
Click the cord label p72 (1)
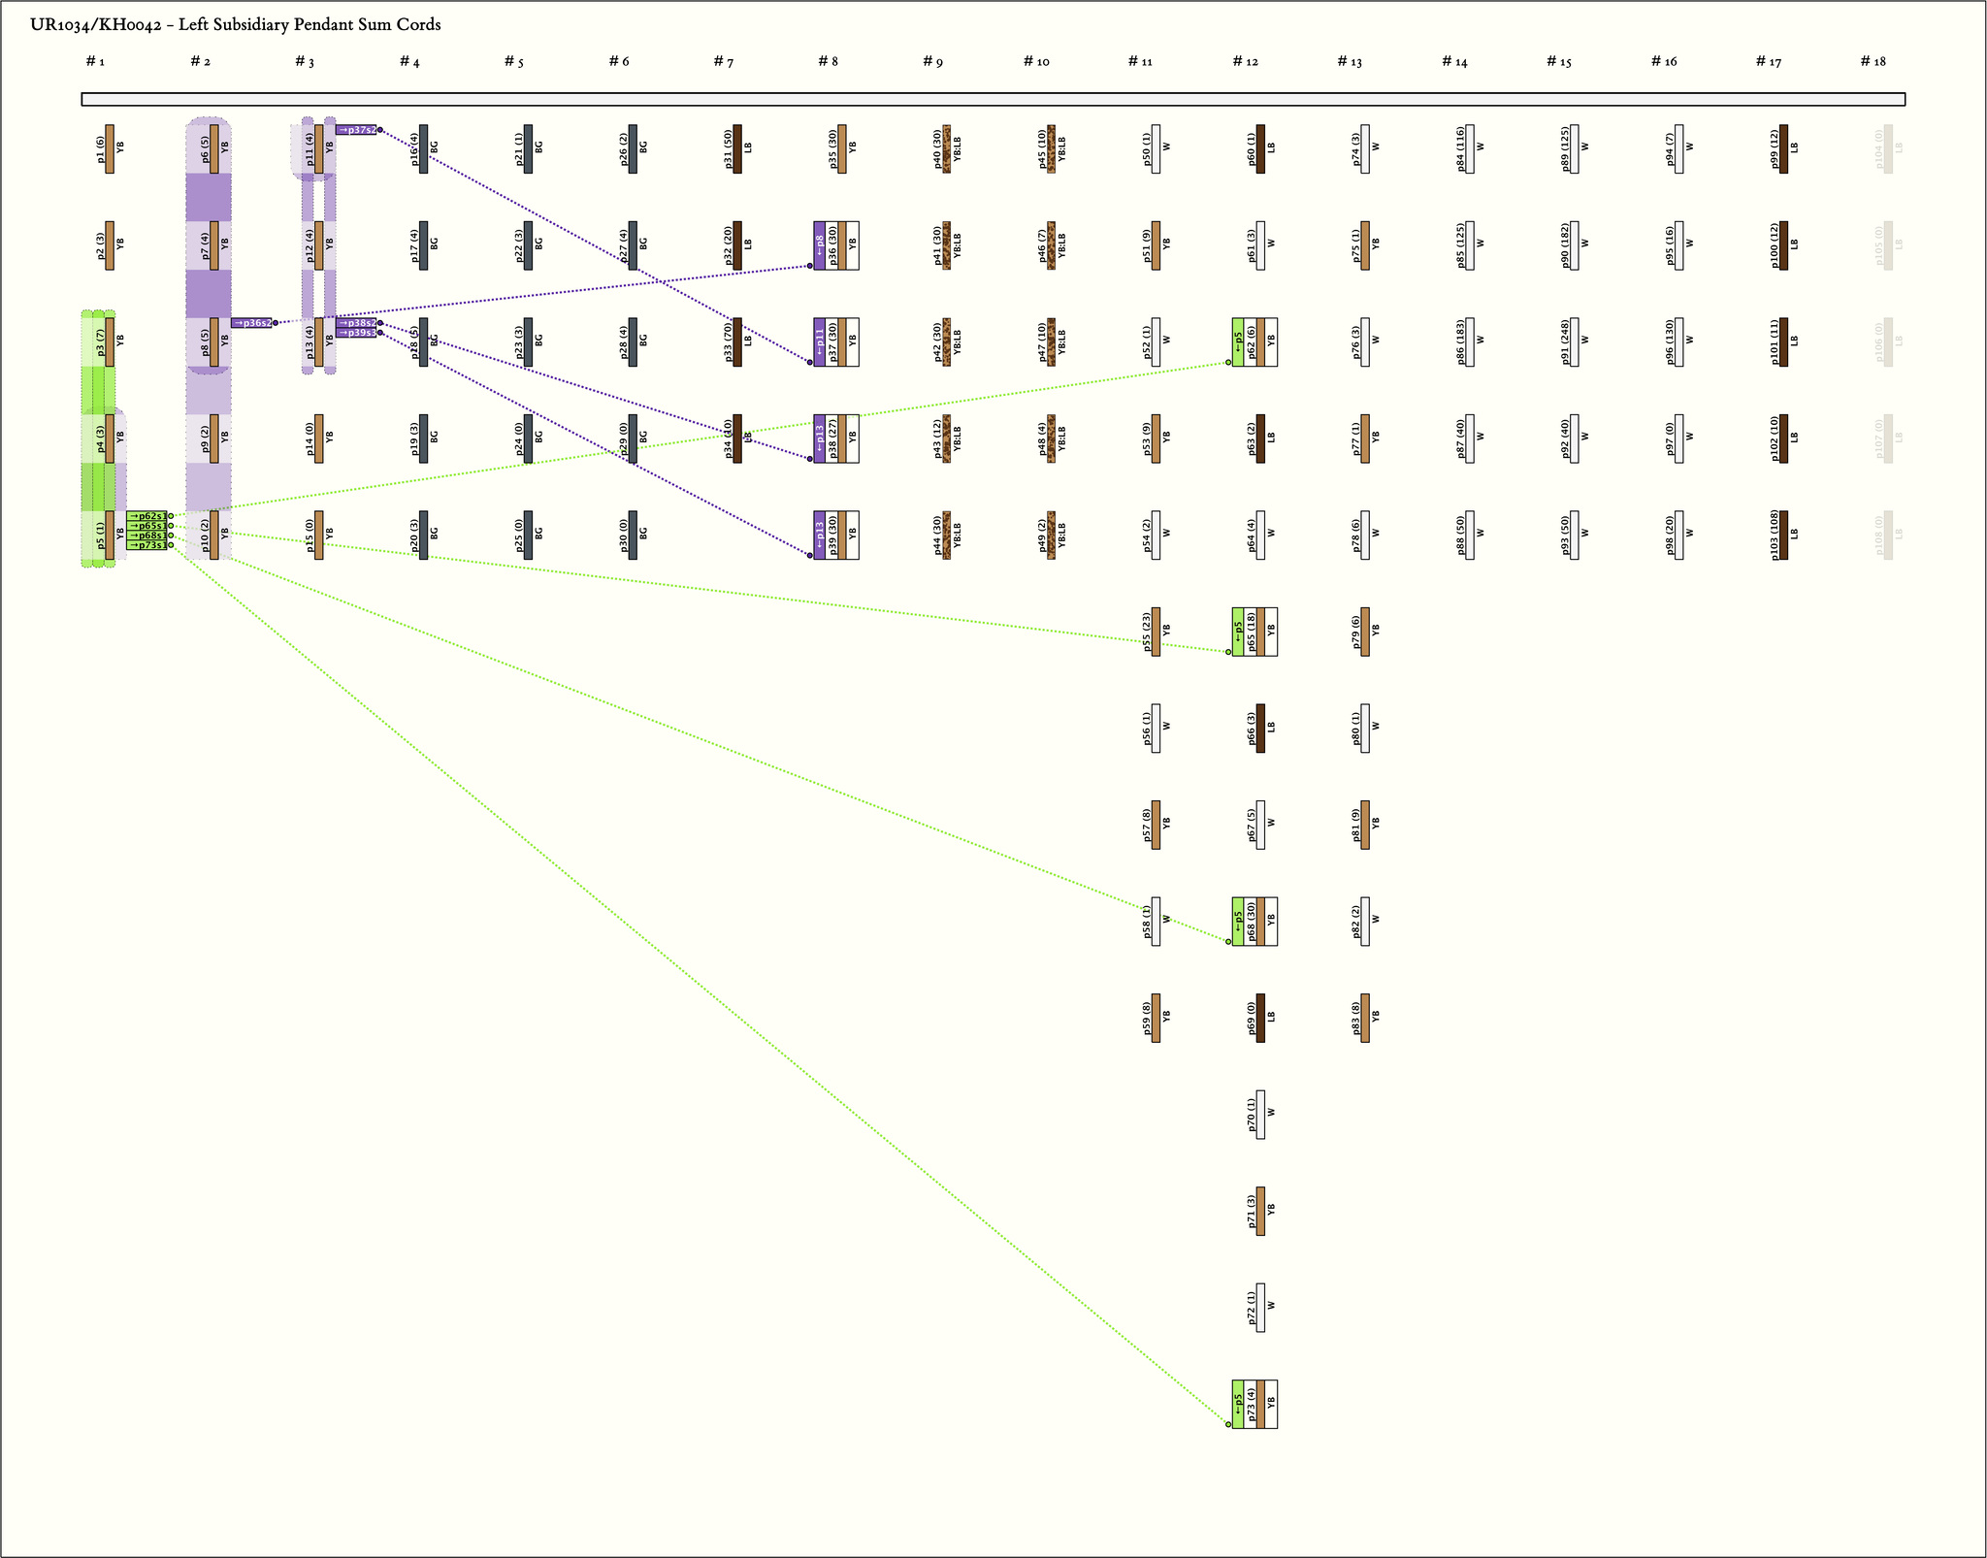[x=1252, y=1308]
